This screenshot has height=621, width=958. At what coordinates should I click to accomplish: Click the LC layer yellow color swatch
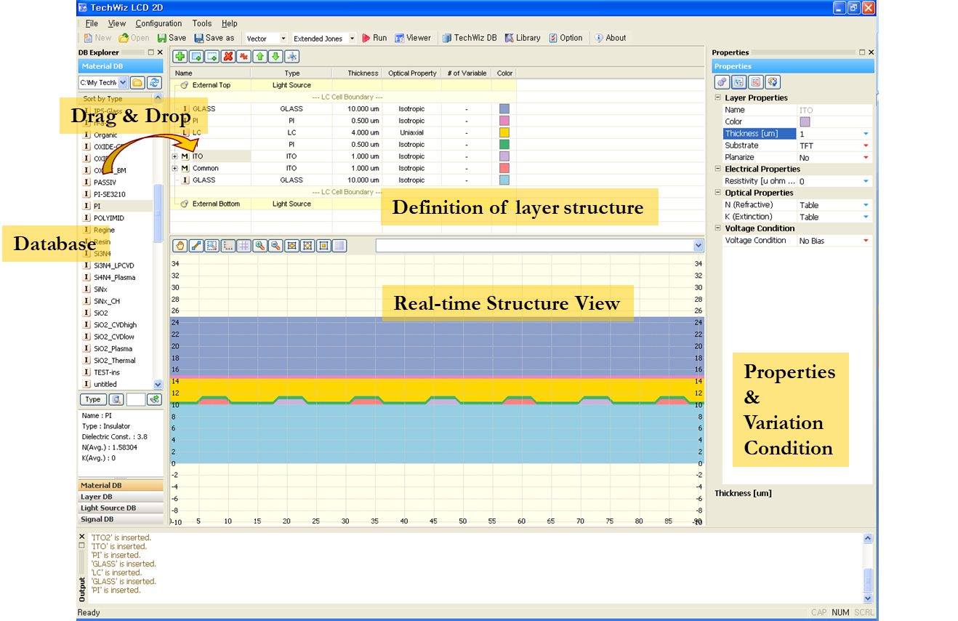[504, 132]
